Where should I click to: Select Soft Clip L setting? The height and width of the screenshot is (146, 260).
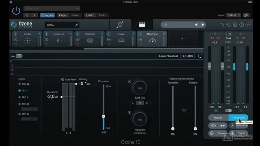133,103
